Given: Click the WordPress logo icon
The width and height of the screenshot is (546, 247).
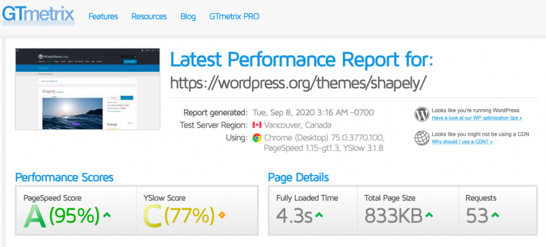Looking at the screenshot, I should [422, 114].
